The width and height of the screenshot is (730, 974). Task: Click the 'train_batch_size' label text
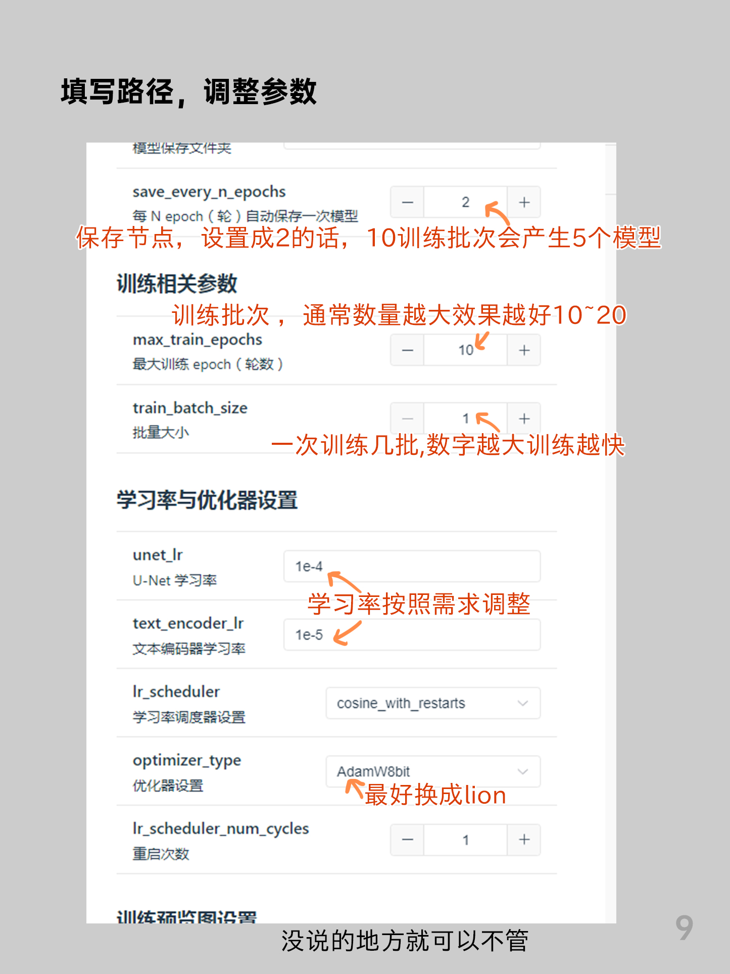coord(190,408)
